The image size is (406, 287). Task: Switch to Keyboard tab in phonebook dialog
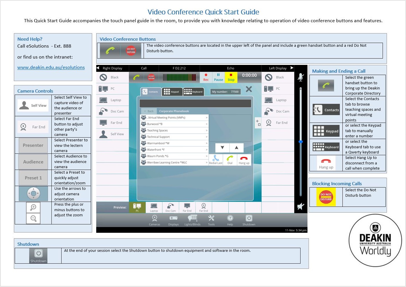pos(193,92)
